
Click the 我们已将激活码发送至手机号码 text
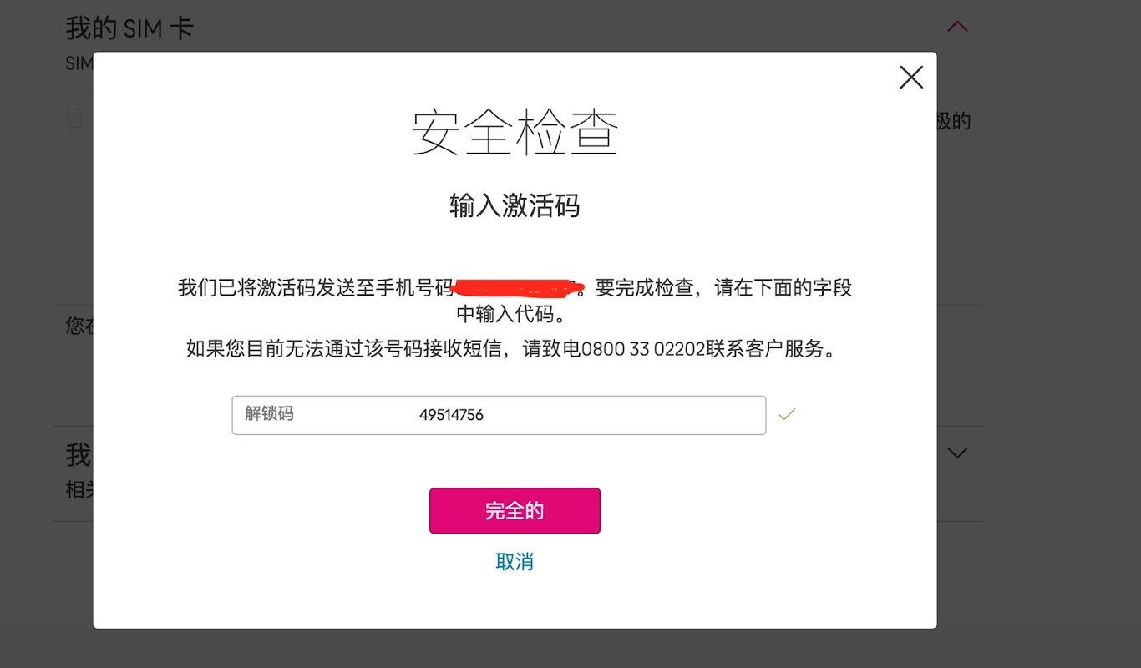tap(315, 288)
